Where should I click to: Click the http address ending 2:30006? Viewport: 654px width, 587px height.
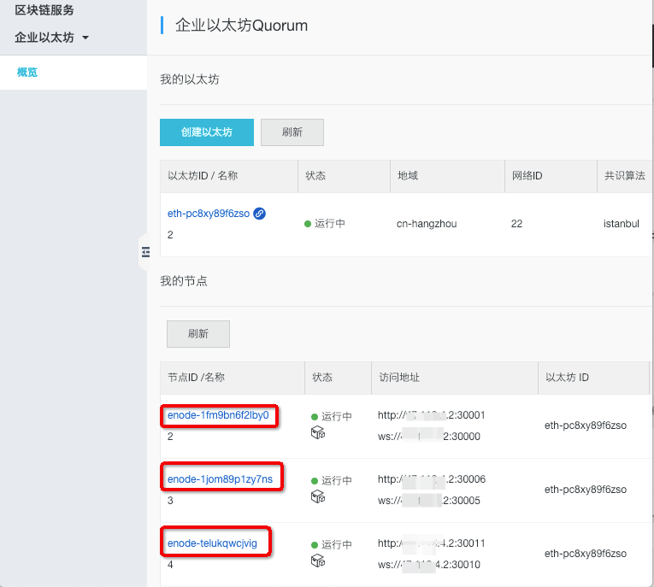(x=431, y=479)
